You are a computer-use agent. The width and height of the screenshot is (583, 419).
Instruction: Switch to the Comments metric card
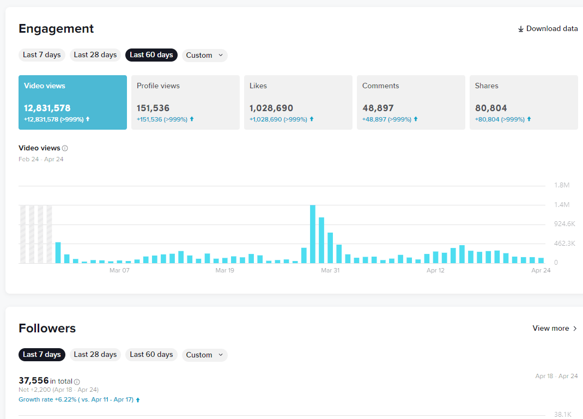coord(411,102)
